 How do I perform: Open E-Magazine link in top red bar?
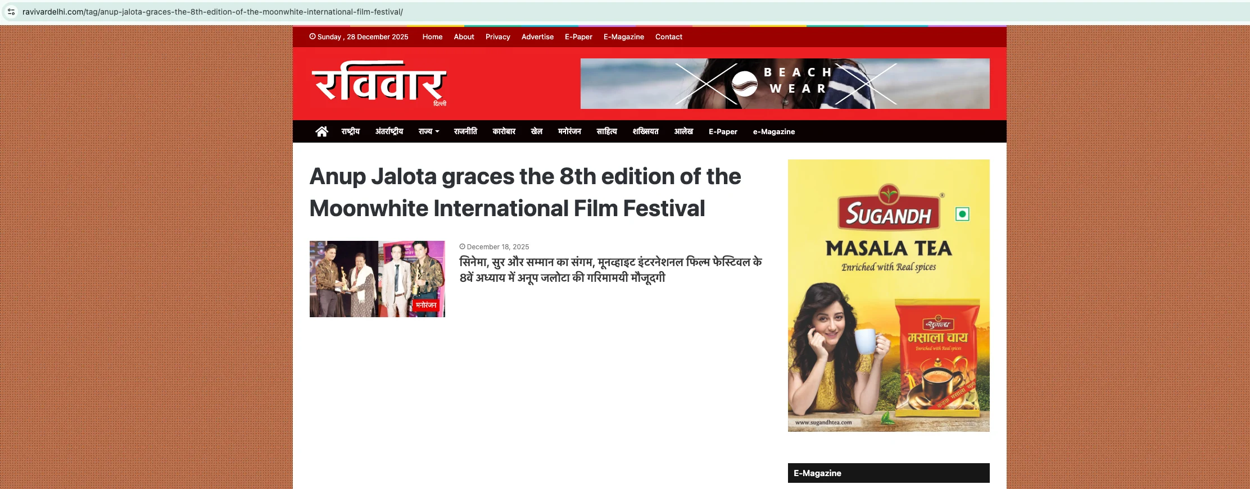[624, 36]
